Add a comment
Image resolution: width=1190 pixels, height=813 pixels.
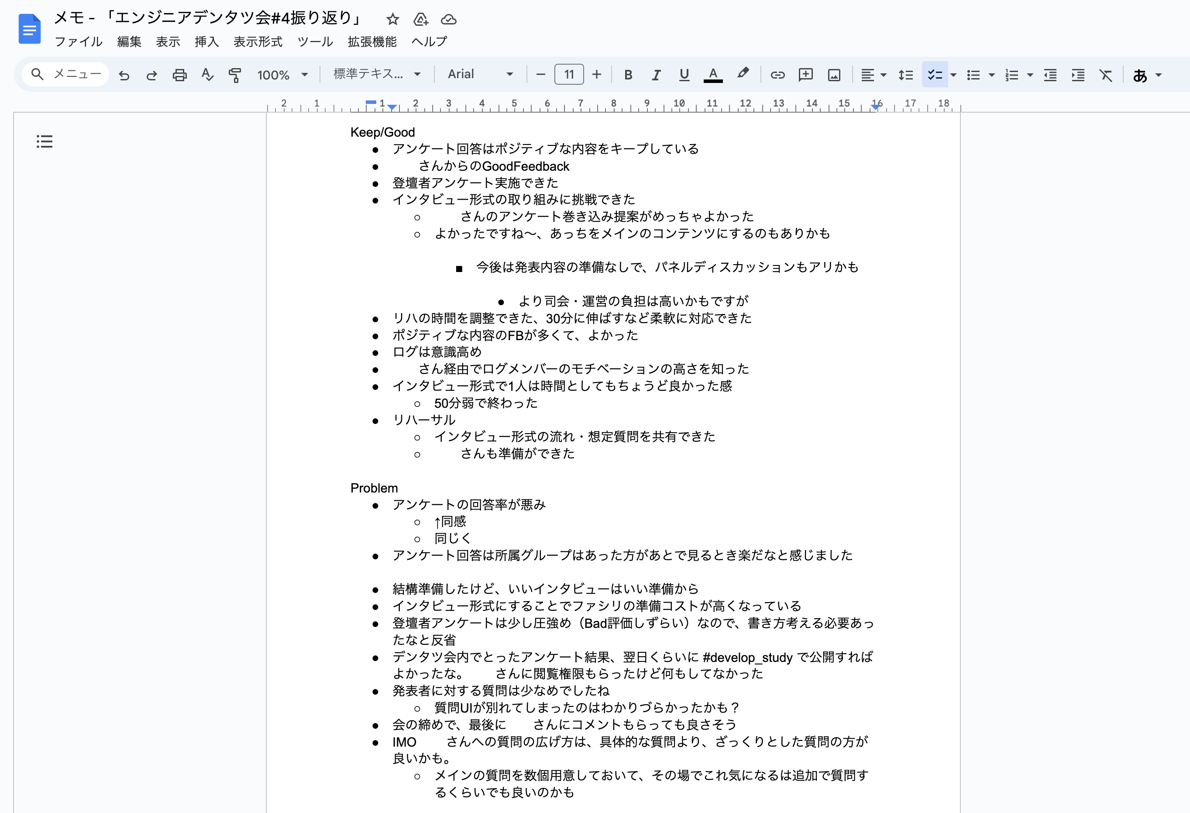pos(806,74)
